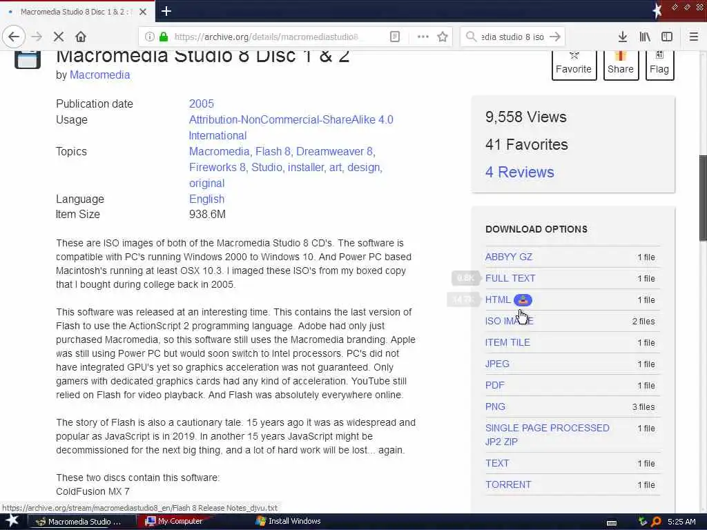Click the '2 files' count beside ISO IMAGE
This screenshot has width=707, height=530.
click(643, 322)
